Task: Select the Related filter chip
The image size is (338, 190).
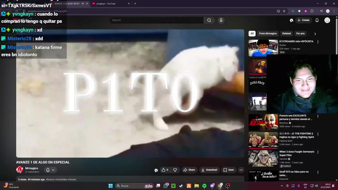Action: pyautogui.click(x=286, y=34)
